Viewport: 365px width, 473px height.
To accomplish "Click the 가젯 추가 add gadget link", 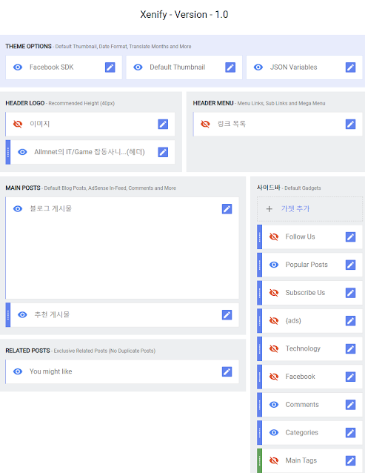I will [x=295, y=209].
